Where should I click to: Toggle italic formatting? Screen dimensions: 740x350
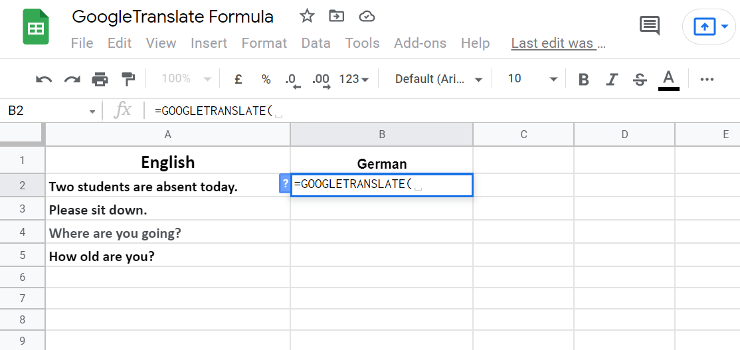612,80
